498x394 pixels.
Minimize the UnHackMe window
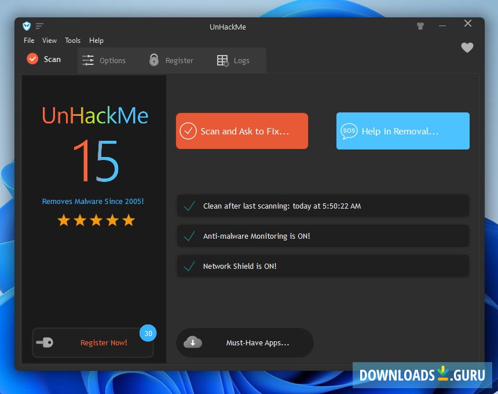click(x=442, y=25)
